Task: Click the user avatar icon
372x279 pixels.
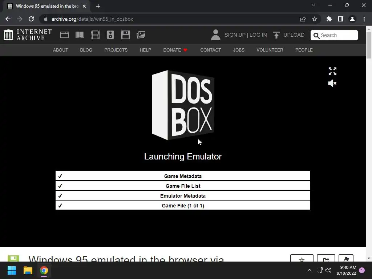Action: 215,35
